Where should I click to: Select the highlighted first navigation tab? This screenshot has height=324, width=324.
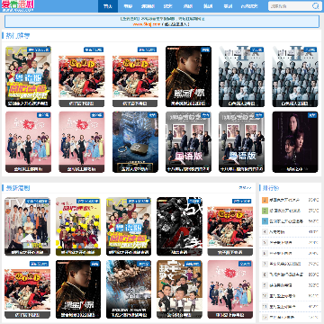pyautogui.click(x=108, y=6)
